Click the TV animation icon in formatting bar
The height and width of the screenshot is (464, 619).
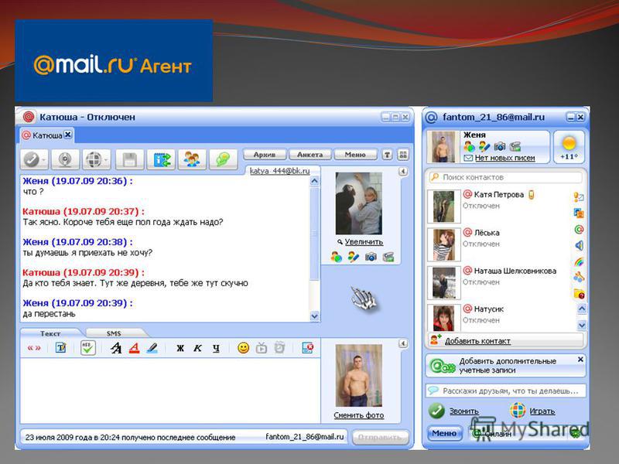[x=262, y=347]
